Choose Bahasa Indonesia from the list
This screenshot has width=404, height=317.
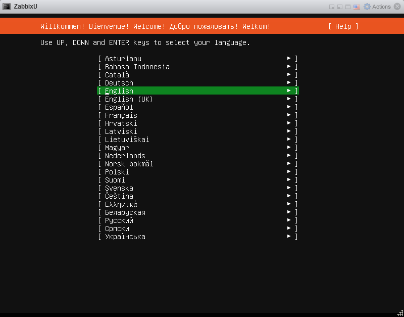point(198,67)
